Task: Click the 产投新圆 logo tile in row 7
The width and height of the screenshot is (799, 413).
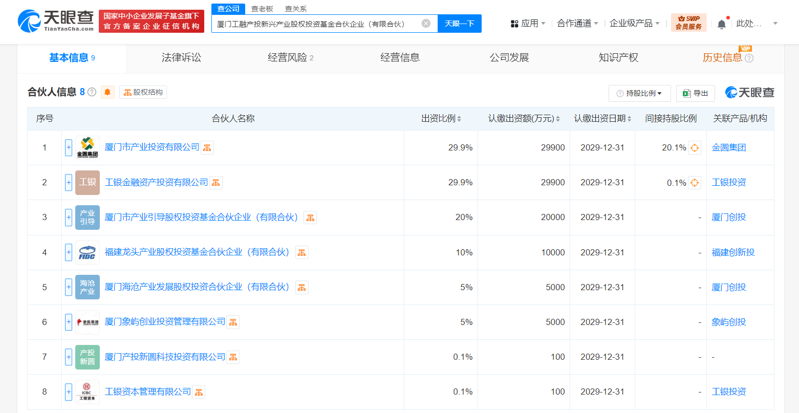Action: point(88,357)
